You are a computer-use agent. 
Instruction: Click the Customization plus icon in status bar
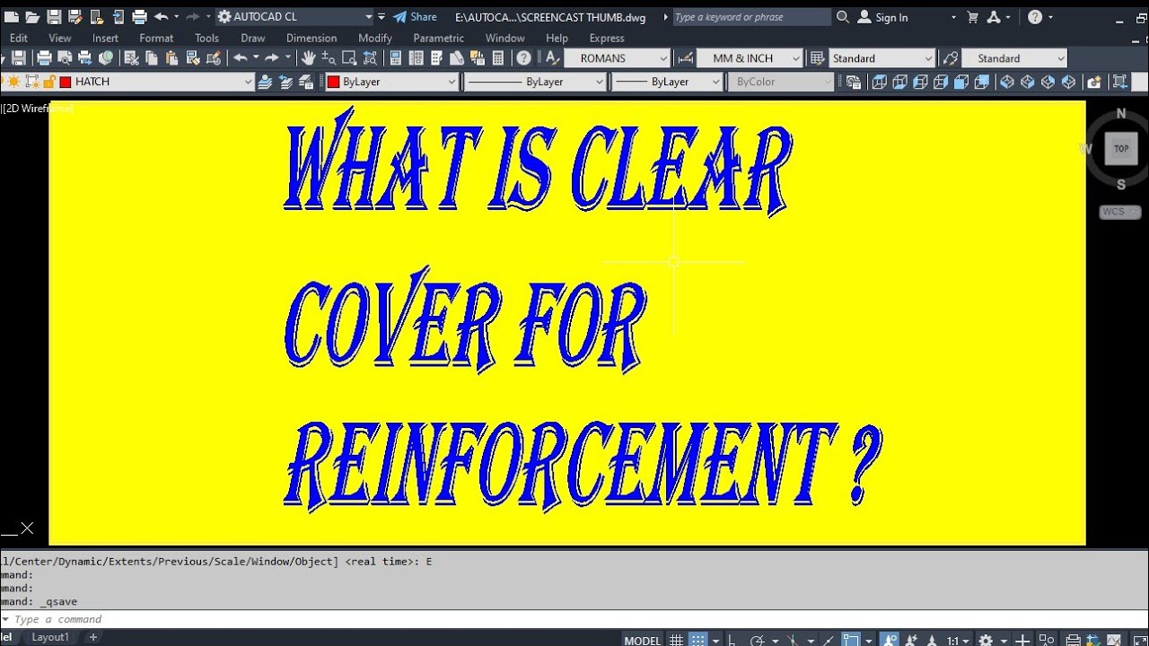[x=1024, y=640]
